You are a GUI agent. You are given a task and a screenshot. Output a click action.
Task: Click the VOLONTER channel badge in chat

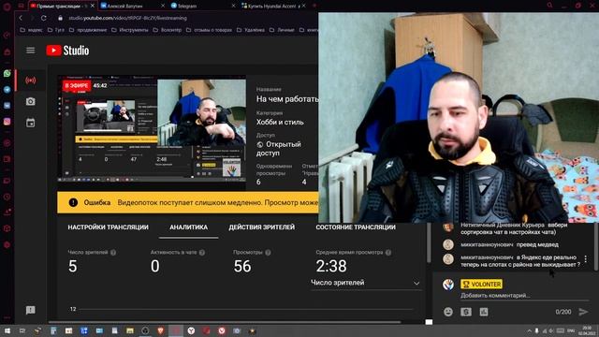pyautogui.click(x=481, y=285)
